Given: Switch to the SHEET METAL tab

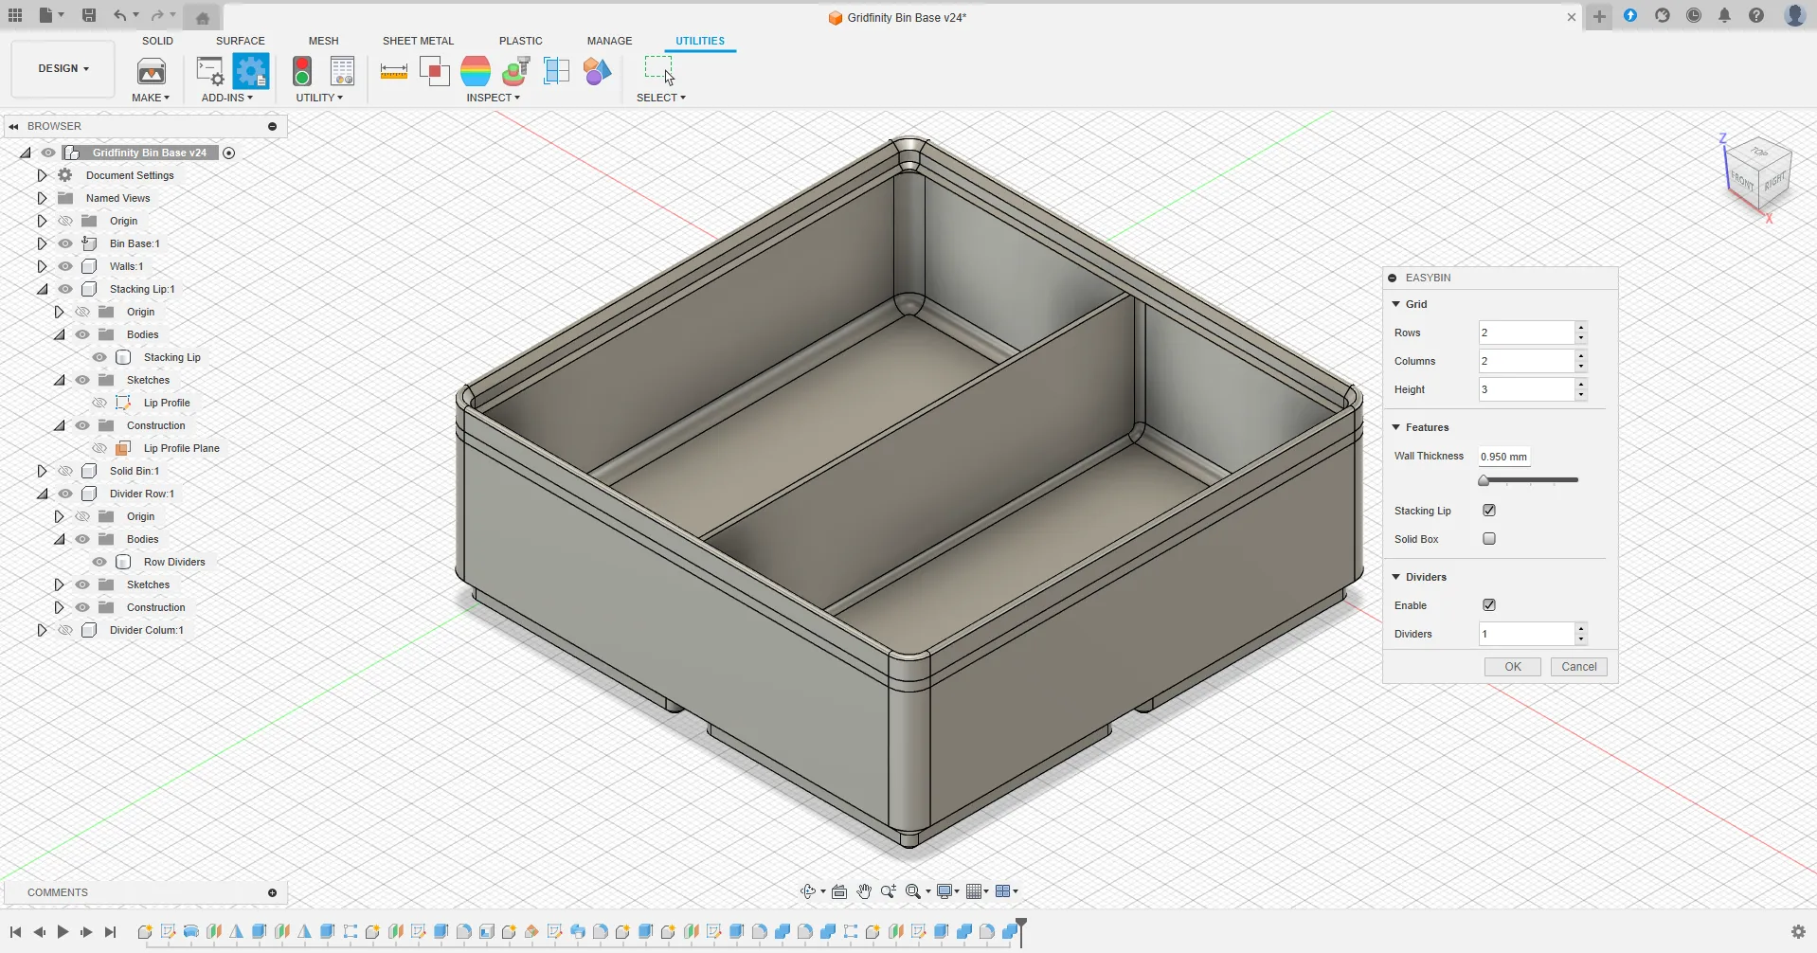Looking at the screenshot, I should tap(419, 41).
